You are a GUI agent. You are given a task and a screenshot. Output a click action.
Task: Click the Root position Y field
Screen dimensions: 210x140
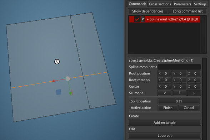click(179, 73)
